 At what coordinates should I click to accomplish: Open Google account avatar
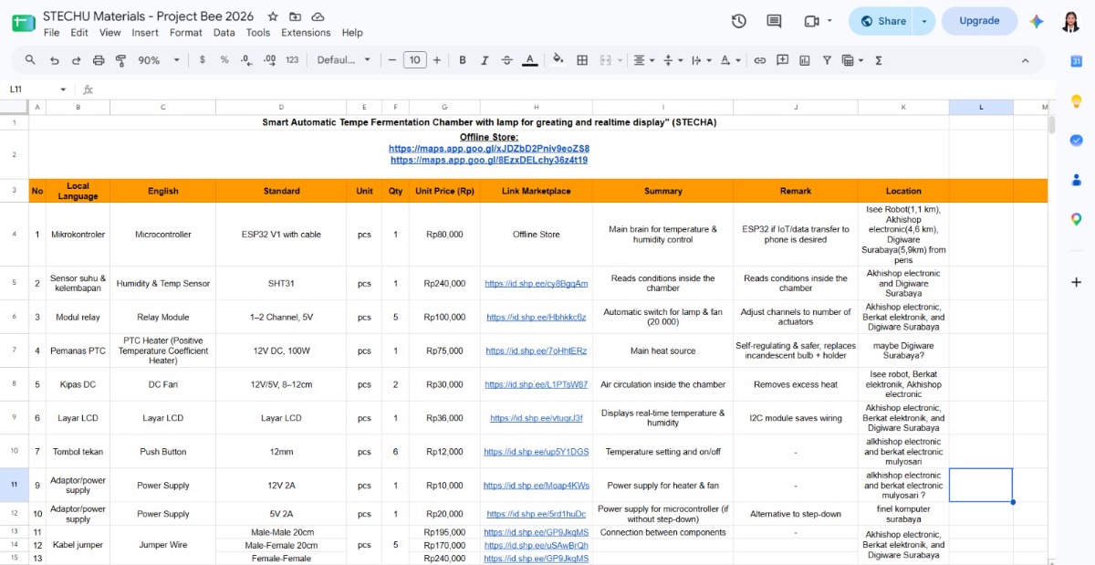[1071, 21]
